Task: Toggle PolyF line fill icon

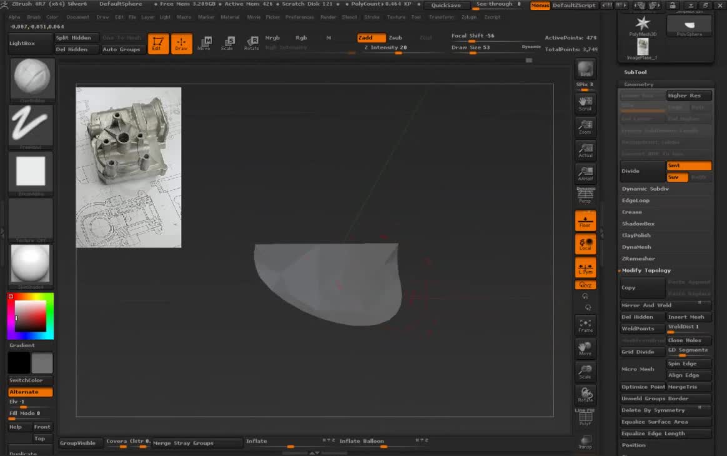Action: click(x=585, y=417)
